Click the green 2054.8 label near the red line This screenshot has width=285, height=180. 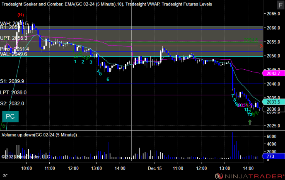point(251,40)
